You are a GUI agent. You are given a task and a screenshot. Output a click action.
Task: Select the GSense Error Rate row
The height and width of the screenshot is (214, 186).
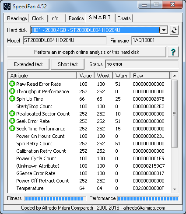(89, 173)
